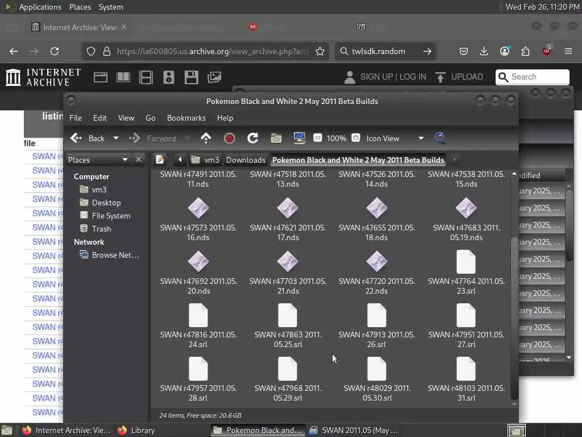This screenshot has height=437, width=582.
Task: Go back in the file manager
Action: tap(87, 138)
